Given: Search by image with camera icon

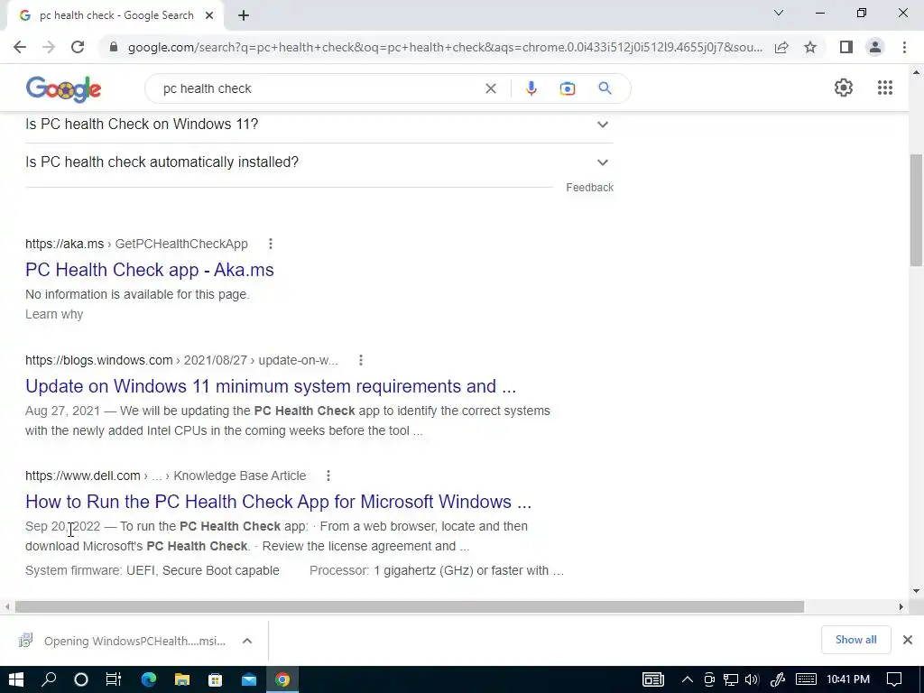Looking at the screenshot, I should (x=568, y=88).
